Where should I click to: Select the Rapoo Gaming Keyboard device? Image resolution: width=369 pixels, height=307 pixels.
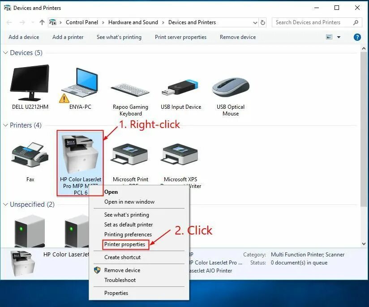pos(130,90)
